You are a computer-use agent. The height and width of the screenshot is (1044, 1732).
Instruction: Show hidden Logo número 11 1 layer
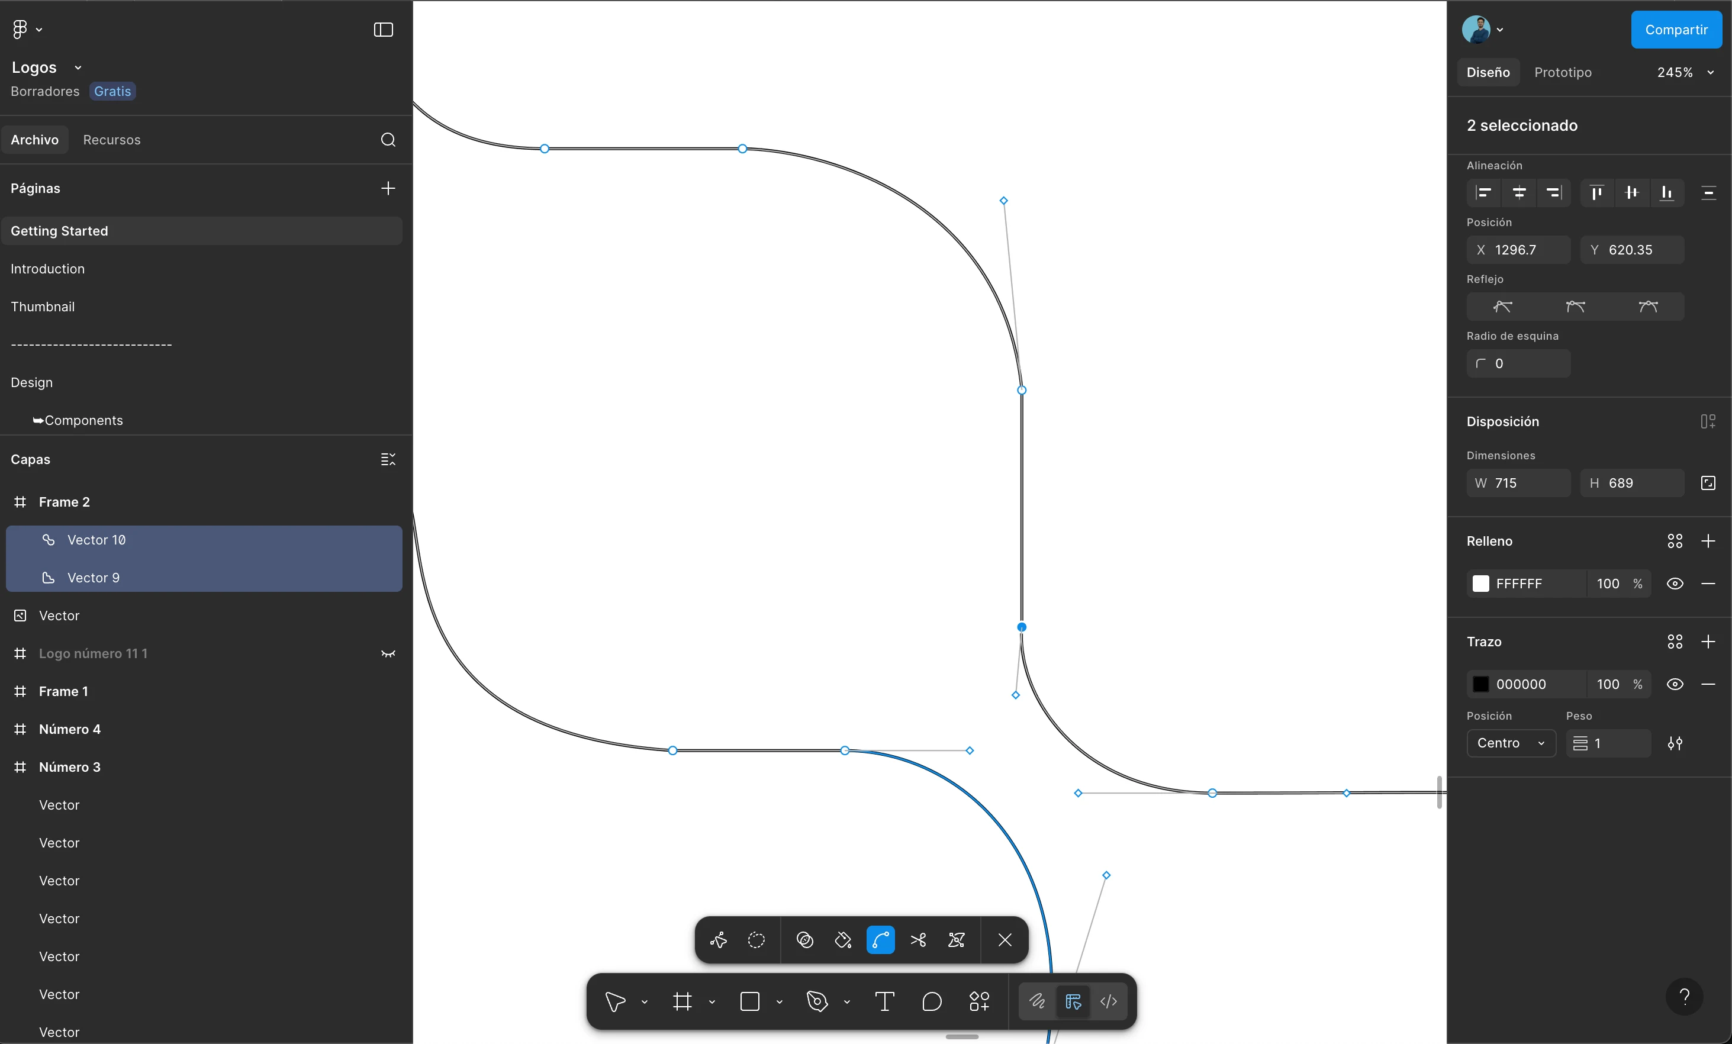click(388, 653)
